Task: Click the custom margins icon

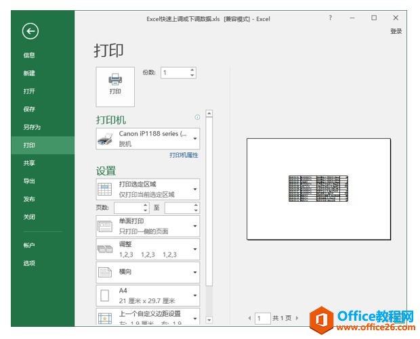Action: (x=105, y=319)
